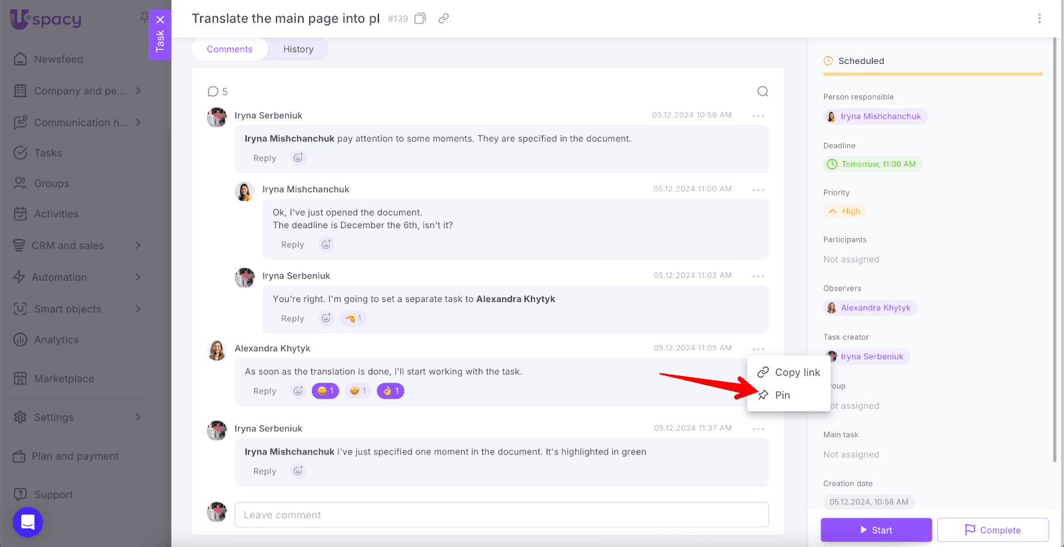Toggle the OK hand reaction on Alexandra's comment
Viewport: 1064px width, 547px height.
click(x=390, y=391)
